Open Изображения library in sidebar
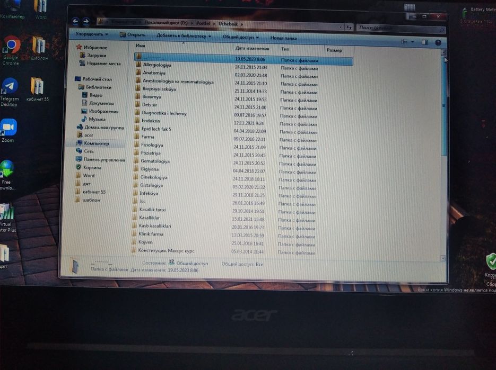Viewport: 496px width, 370px height. pos(100,111)
